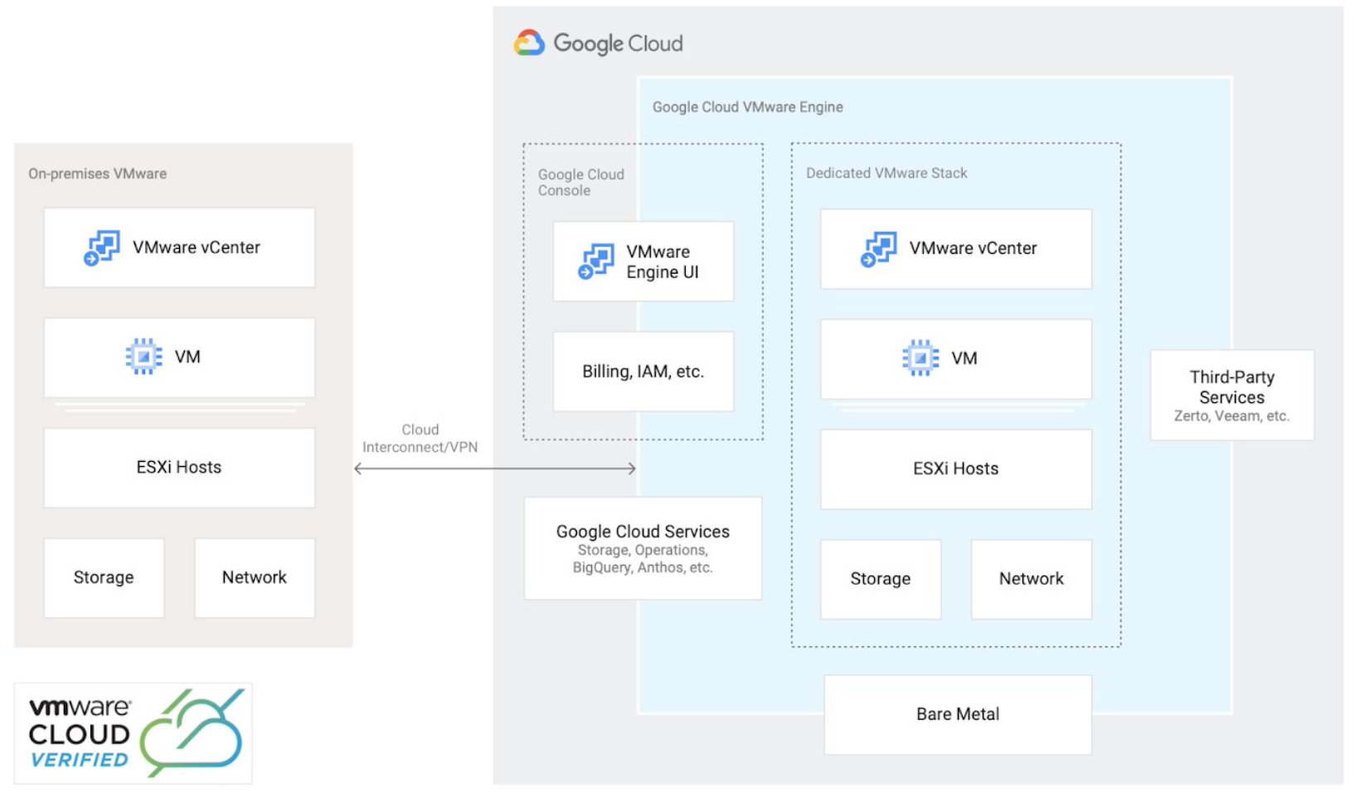Click the Bare Metal box
Screen dimensions: 1355x796
958,715
